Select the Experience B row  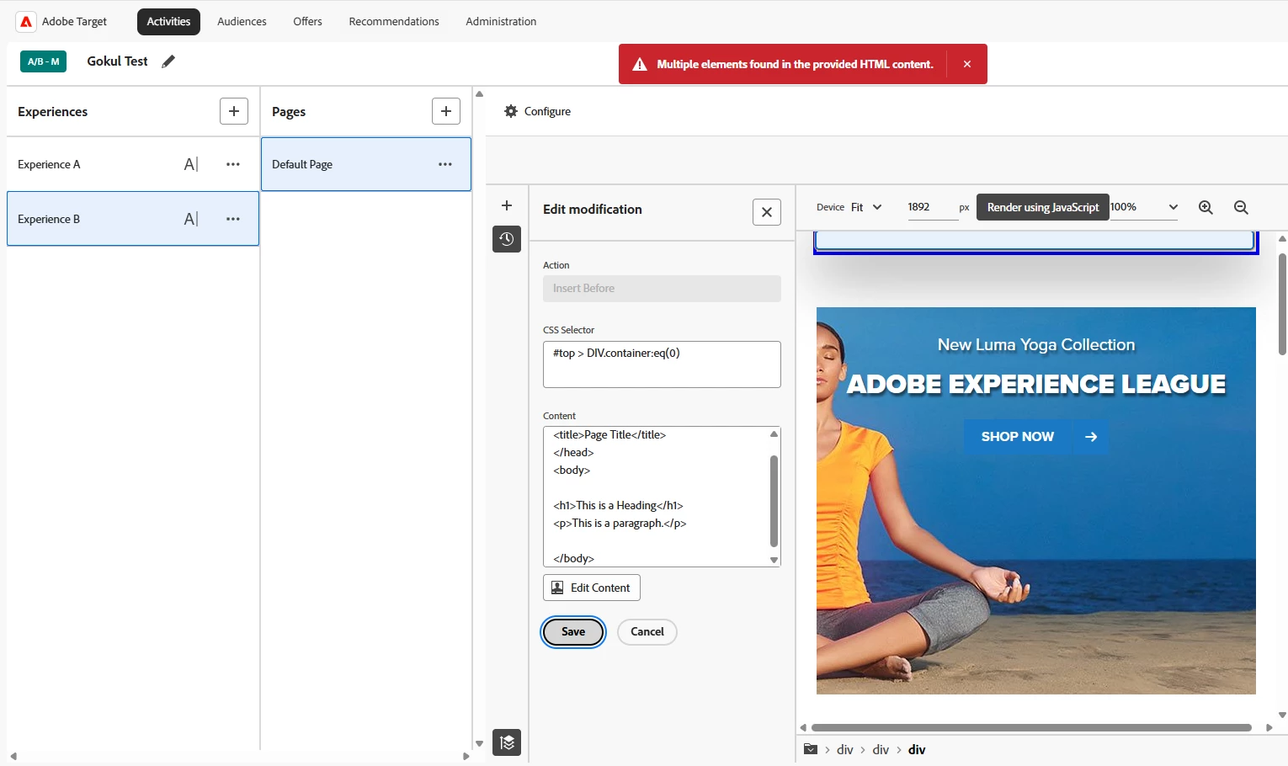[x=133, y=219]
